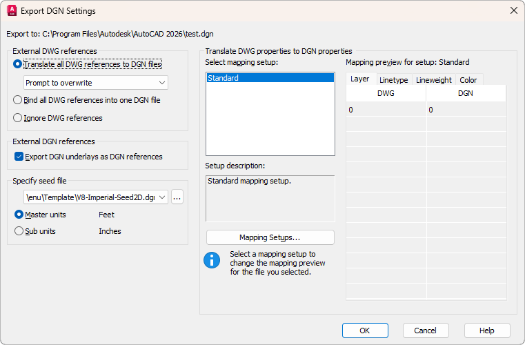
Task: Select Bind all DWG references option
Action: point(18,100)
